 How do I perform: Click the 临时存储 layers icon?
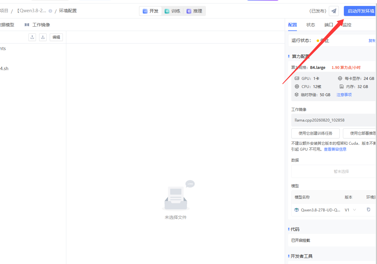tap(297, 95)
